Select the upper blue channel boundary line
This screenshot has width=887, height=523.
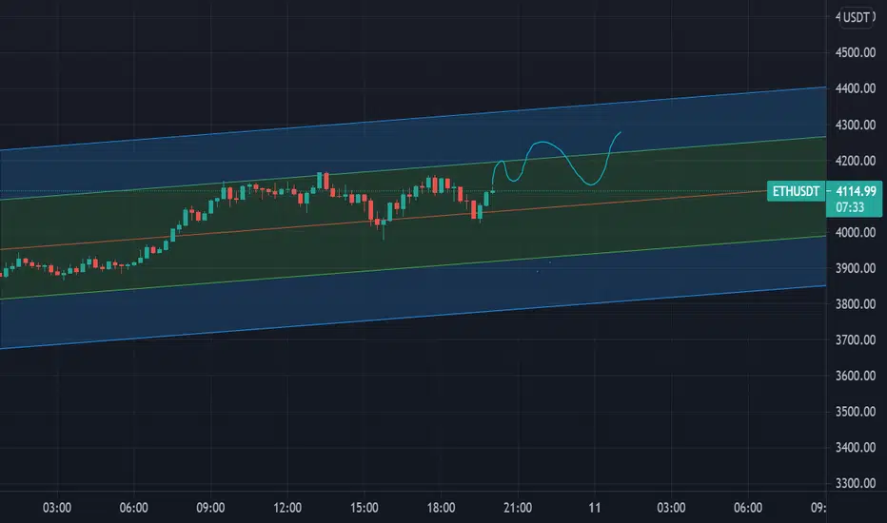(413, 118)
